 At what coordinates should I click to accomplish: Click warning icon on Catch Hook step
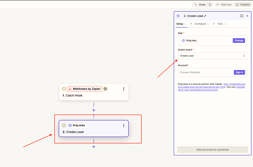[x=64, y=89]
